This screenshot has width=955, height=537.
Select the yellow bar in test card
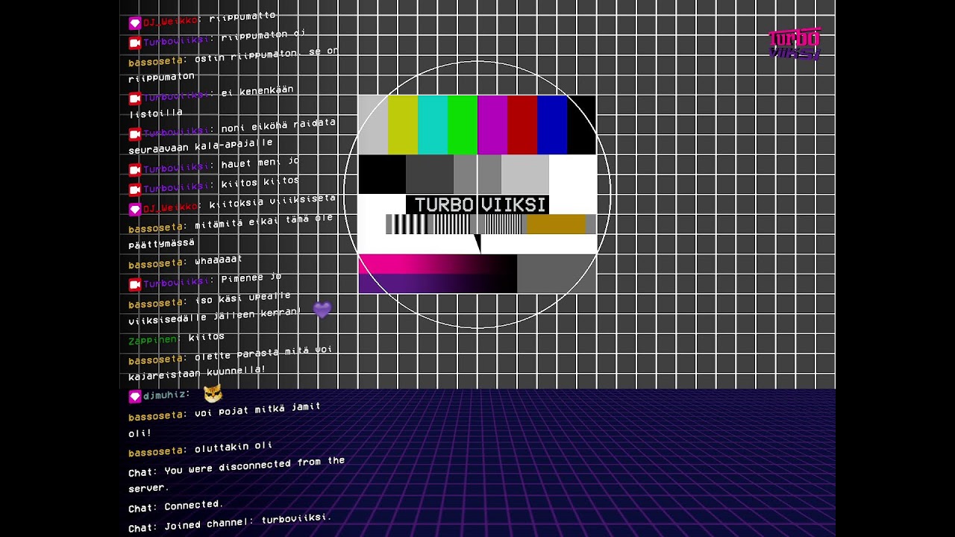pos(403,125)
